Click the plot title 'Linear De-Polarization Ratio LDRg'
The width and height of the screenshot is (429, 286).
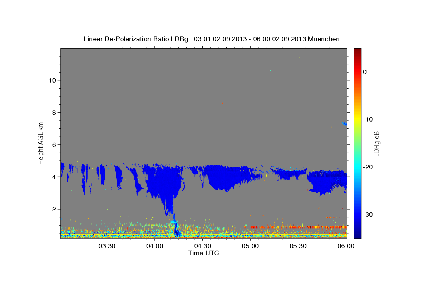(x=135, y=39)
